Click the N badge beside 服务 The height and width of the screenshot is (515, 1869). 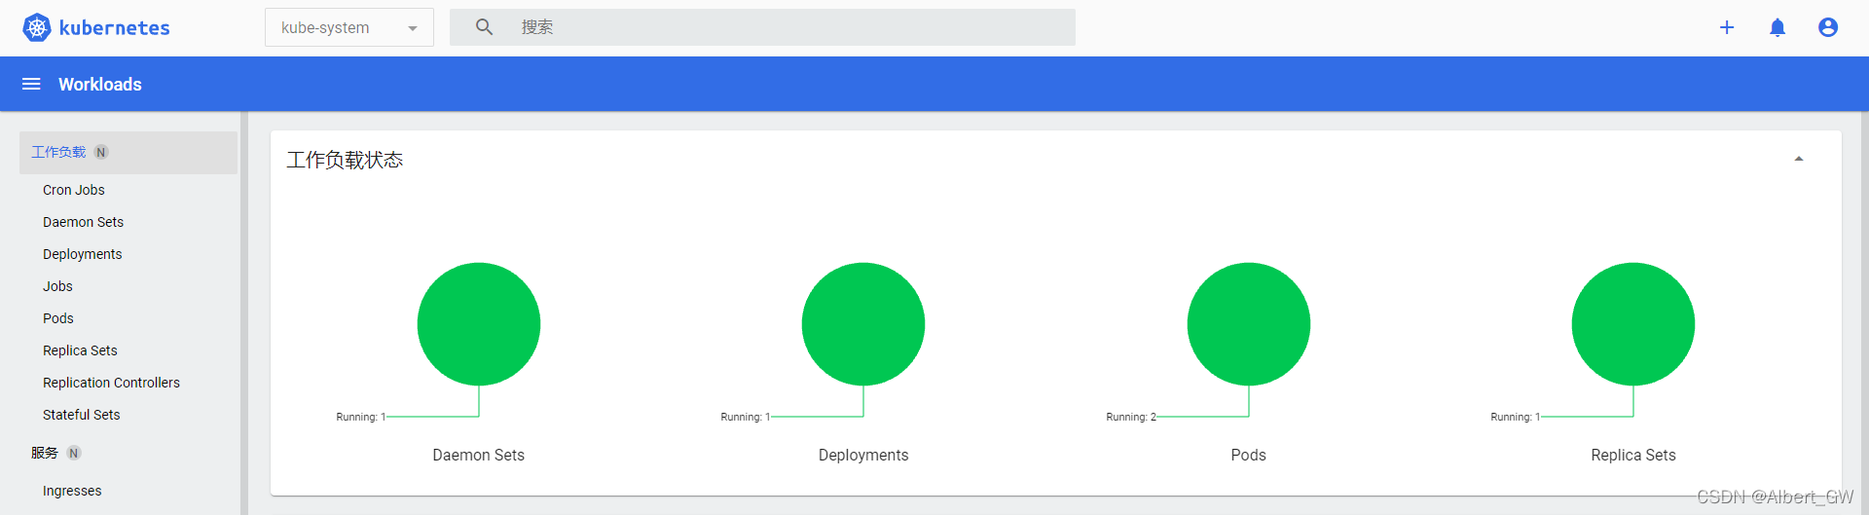pyautogui.click(x=74, y=453)
